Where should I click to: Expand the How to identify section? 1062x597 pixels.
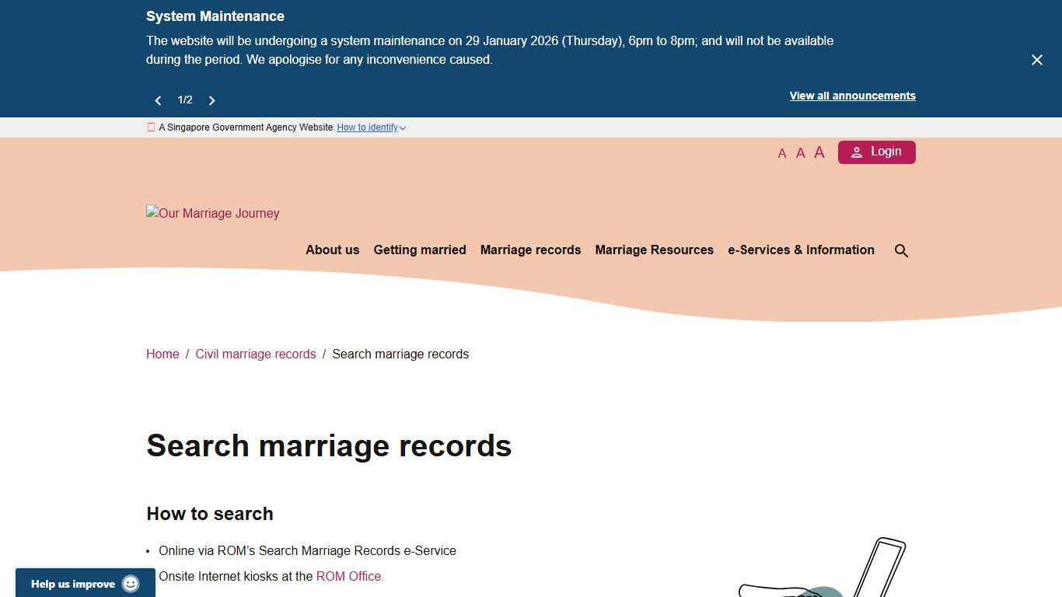pos(371,127)
